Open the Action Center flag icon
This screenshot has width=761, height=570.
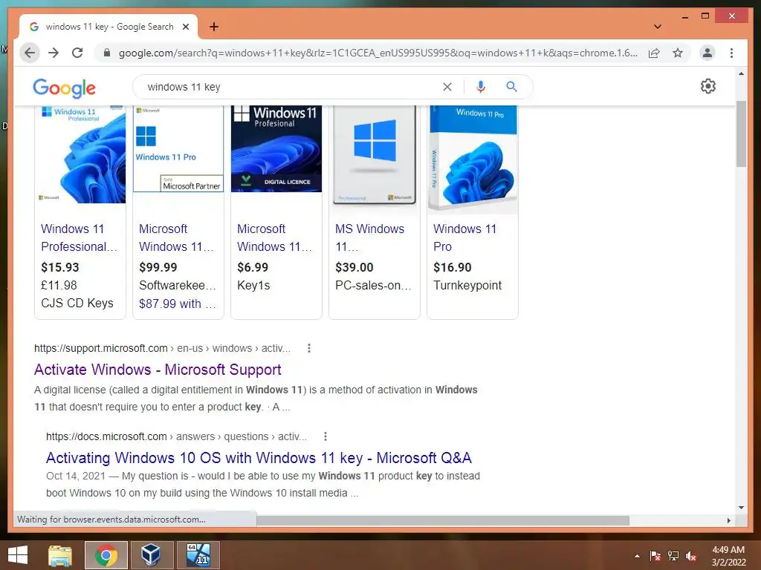(x=655, y=556)
